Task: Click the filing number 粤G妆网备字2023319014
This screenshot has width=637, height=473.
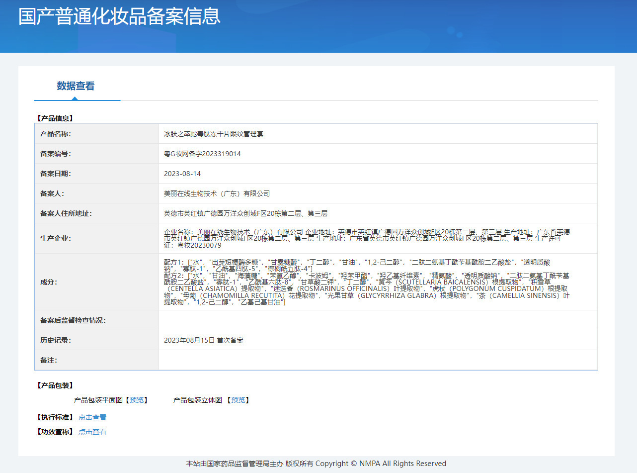Action: click(202, 154)
